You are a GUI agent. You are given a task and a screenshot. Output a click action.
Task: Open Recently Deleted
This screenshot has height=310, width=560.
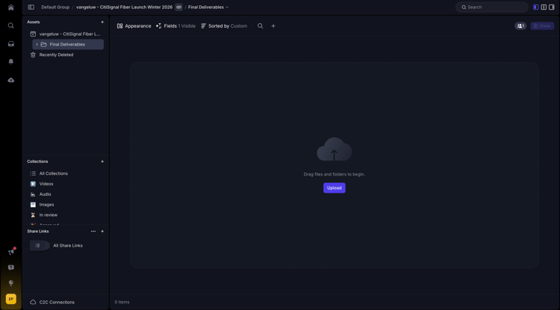56,55
